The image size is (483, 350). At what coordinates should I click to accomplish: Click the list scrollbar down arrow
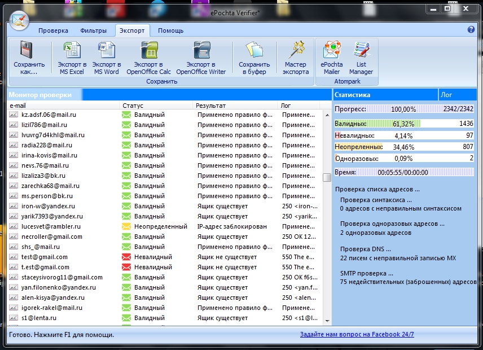tap(327, 321)
